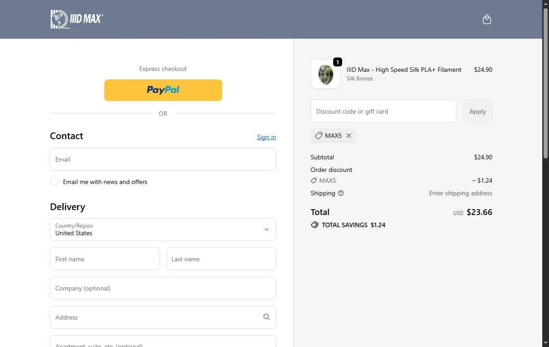Focus the Address field
This screenshot has height=347, width=549.
click(163, 317)
